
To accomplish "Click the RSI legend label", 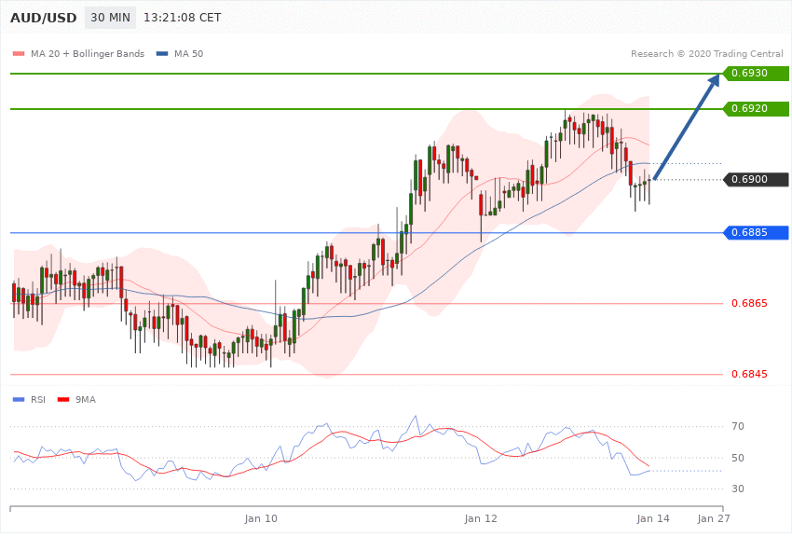I will pos(38,400).
